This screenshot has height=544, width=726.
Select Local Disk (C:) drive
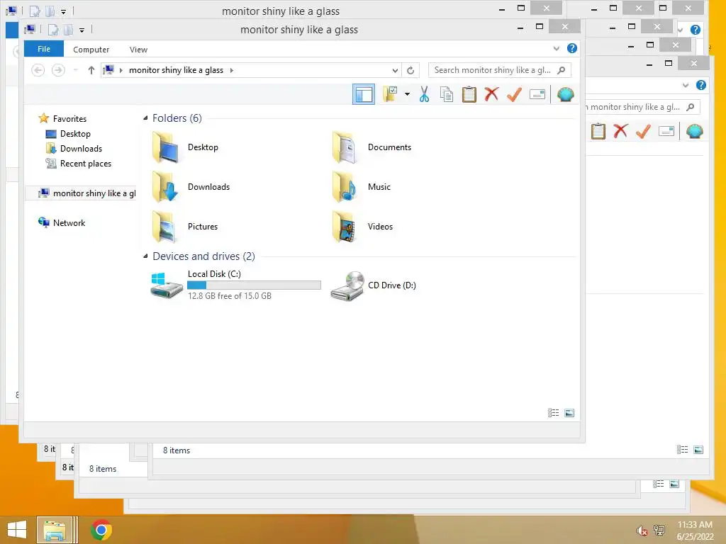pyautogui.click(x=235, y=285)
